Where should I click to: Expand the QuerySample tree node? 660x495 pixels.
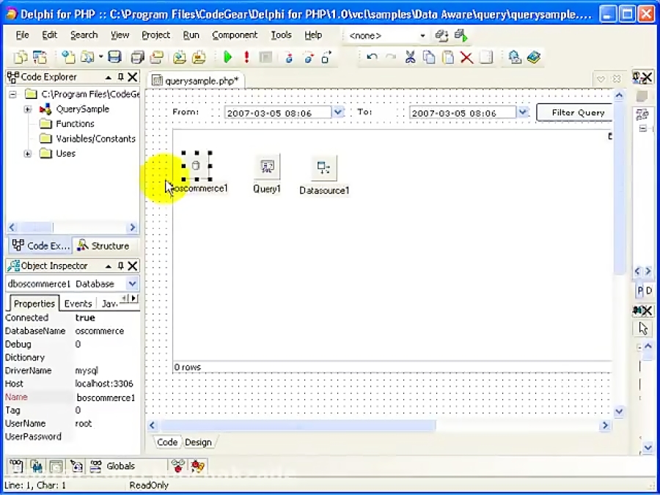[27, 109]
